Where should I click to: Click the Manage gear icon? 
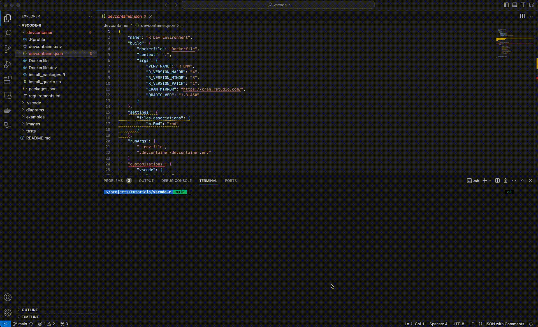click(x=8, y=312)
